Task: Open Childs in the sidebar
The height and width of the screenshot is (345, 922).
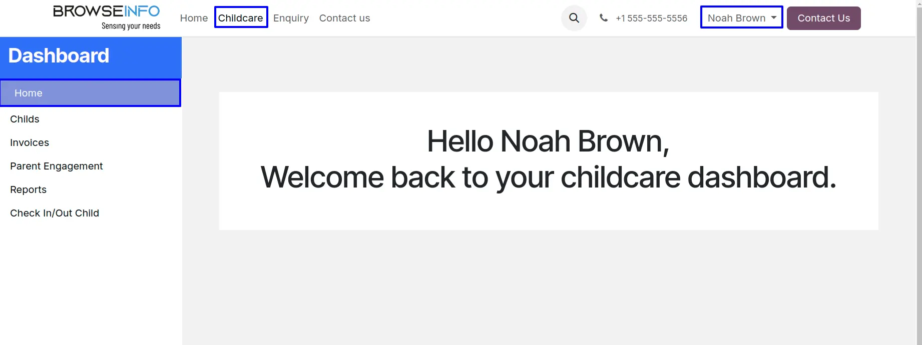Action: tap(25, 119)
